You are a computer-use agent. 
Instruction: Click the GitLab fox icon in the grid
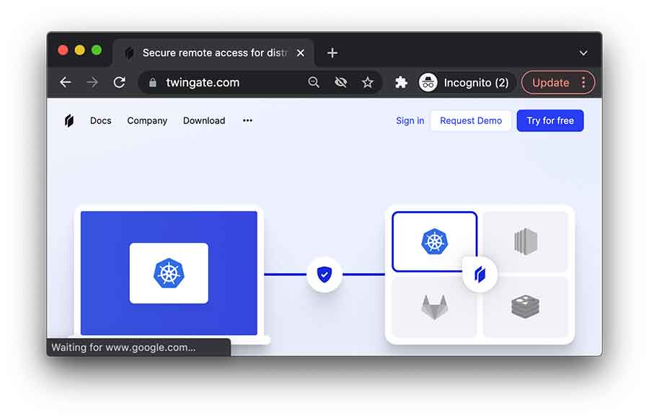pyautogui.click(x=433, y=307)
